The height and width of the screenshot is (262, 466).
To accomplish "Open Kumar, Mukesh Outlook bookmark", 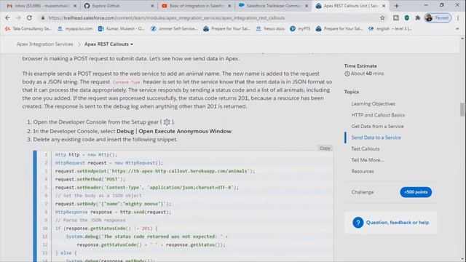I will coord(122,29).
